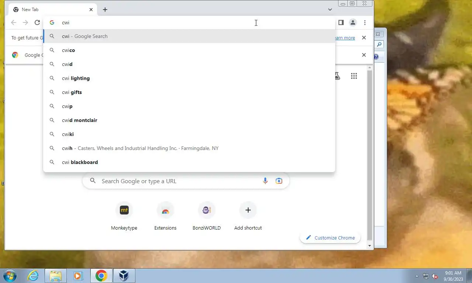This screenshot has width=472, height=283.
Task: Open a new tab with plus button
Action: (105, 10)
